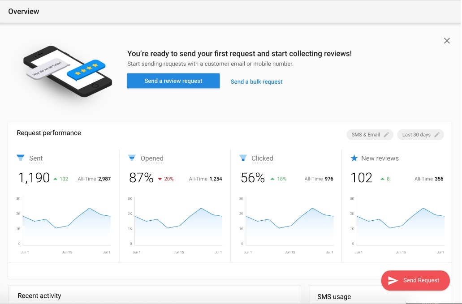The width and height of the screenshot is (462, 304).
Task: Click the New reviews star icon
Action: point(354,158)
